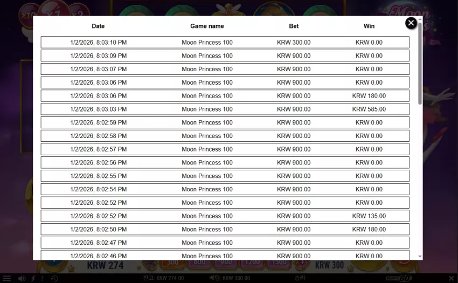Click the scroll down arrow of history list
This screenshot has height=283, width=458.
(x=420, y=257)
